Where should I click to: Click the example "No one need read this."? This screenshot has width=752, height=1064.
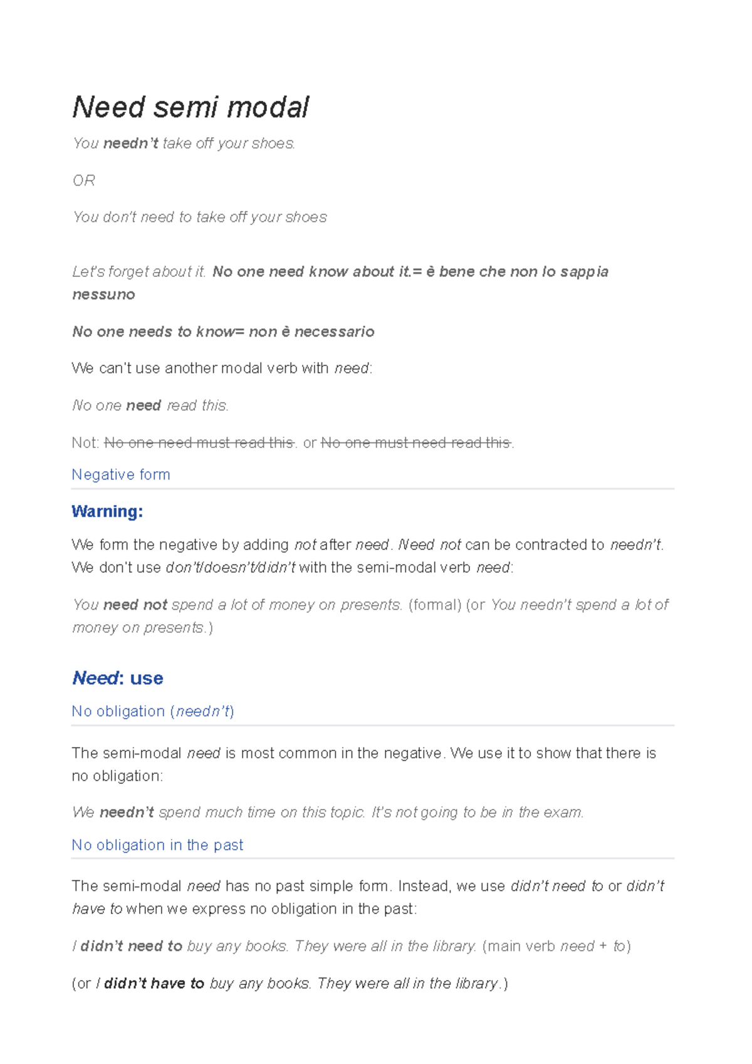coord(150,406)
